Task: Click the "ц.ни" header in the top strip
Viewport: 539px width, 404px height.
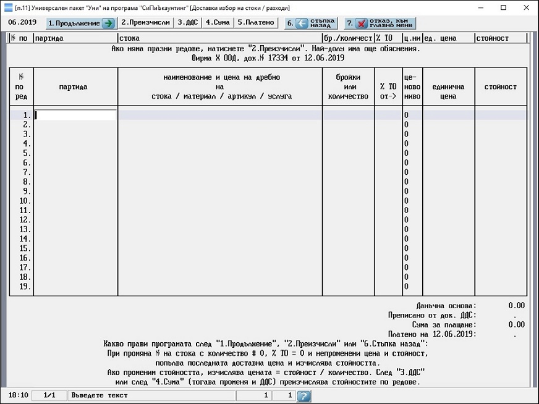Action: click(x=412, y=38)
